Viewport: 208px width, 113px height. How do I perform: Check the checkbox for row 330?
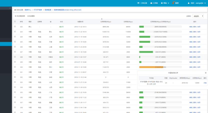tap(15, 67)
